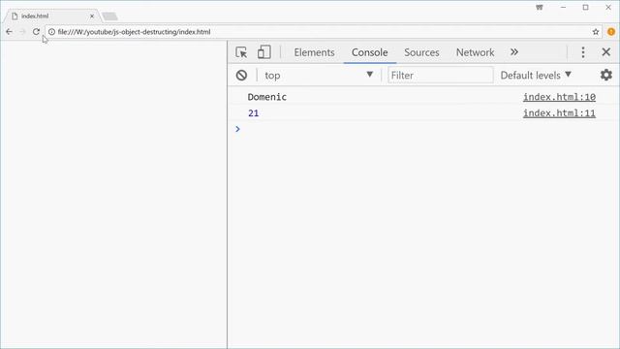Open console settings gear icon
Screen dimensions: 620x349
click(x=606, y=75)
